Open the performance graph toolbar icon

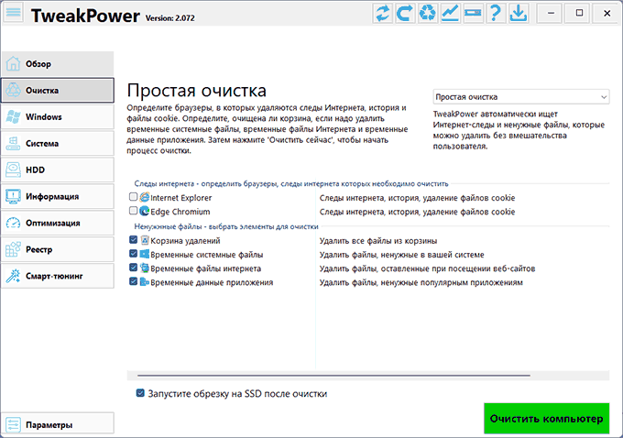451,13
